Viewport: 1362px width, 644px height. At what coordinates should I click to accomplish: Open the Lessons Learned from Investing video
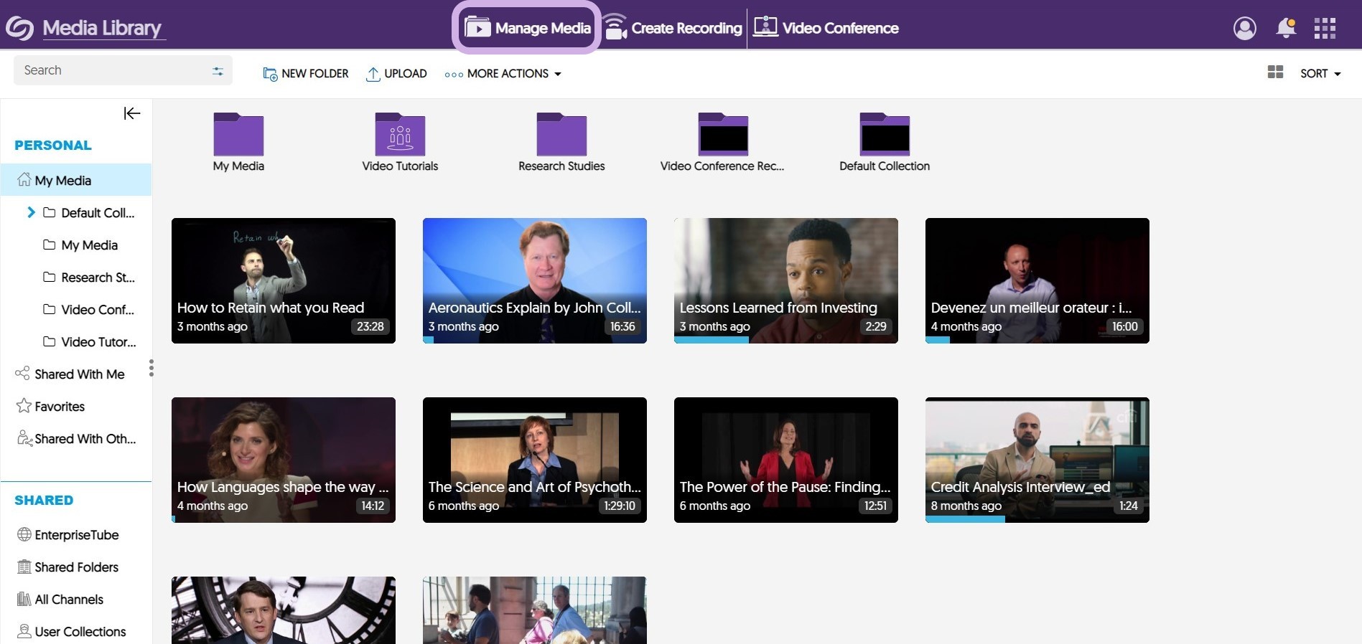click(785, 280)
